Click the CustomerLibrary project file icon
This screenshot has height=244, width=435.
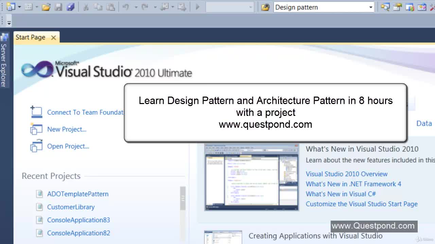tap(40, 207)
